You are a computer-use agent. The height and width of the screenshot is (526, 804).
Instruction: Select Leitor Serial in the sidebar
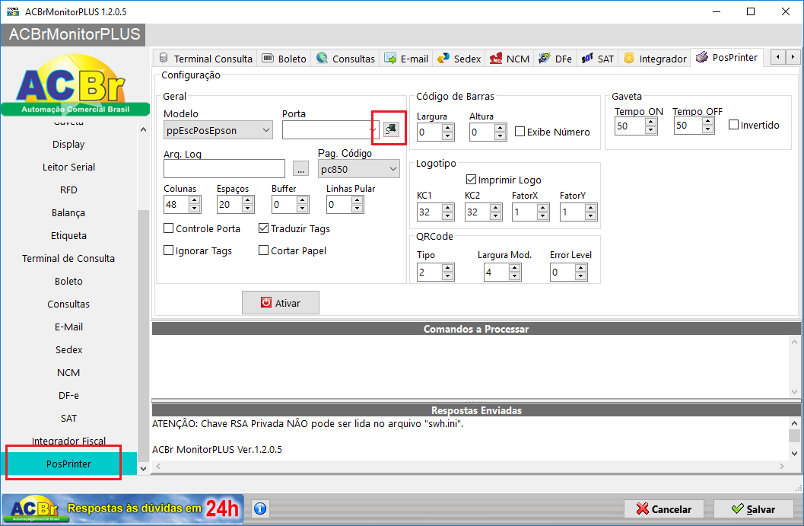68,167
